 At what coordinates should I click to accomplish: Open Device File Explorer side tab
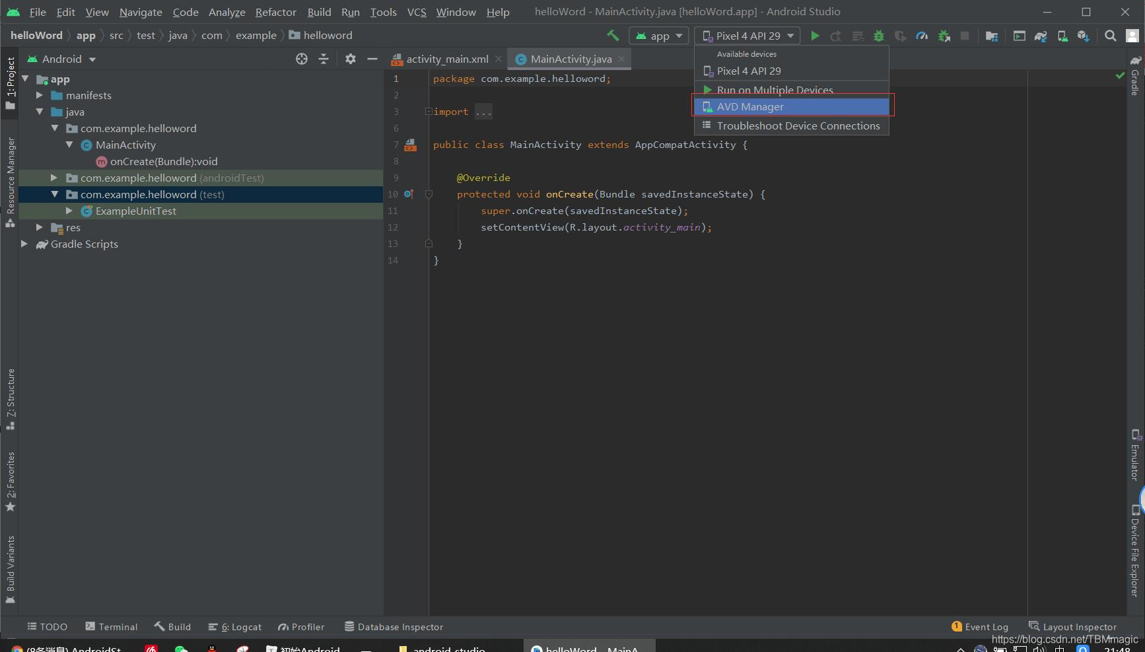[x=1135, y=550]
